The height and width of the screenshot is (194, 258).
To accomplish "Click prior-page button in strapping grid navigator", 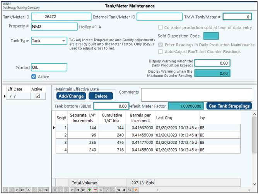I will coord(61,190).
